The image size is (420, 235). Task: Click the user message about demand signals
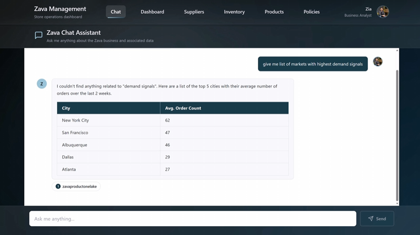coord(312,64)
